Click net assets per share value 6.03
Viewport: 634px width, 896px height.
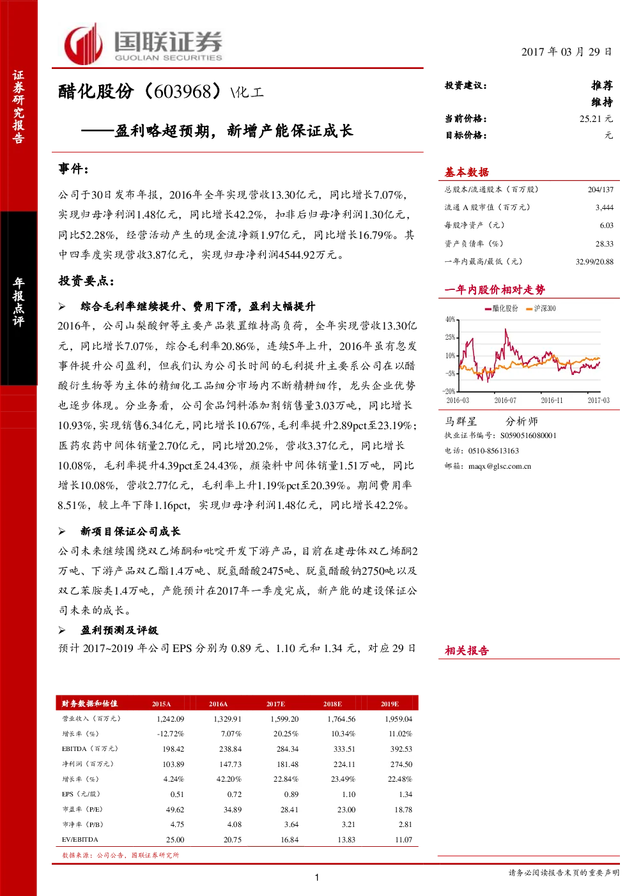[x=607, y=225]
